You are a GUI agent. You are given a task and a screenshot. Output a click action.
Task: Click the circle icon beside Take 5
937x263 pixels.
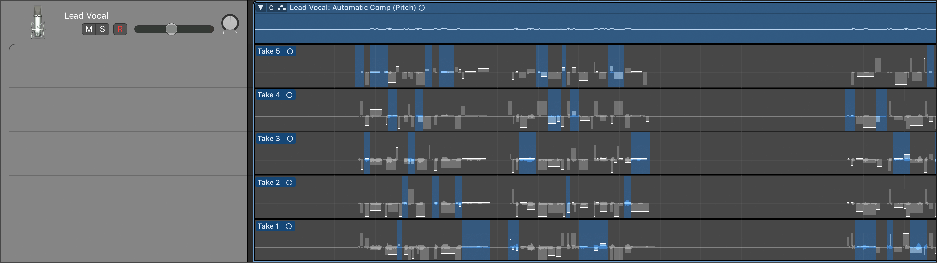[x=290, y=51]
